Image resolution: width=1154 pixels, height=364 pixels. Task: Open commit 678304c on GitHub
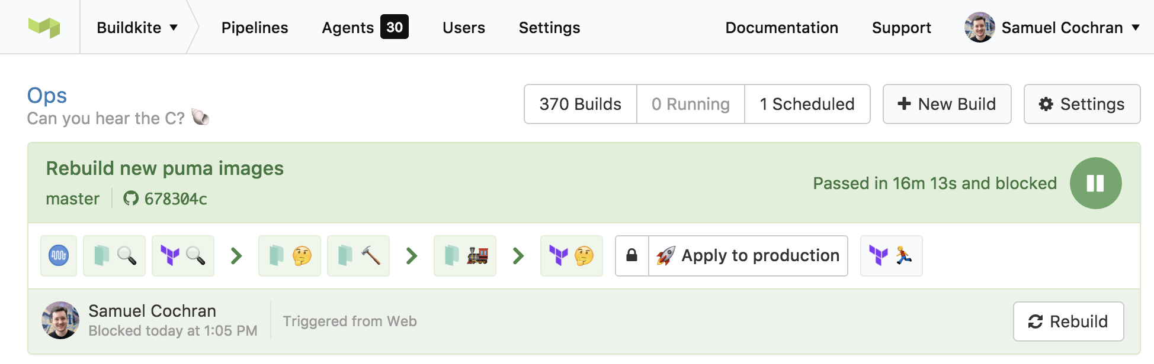(x=165, y=199)
